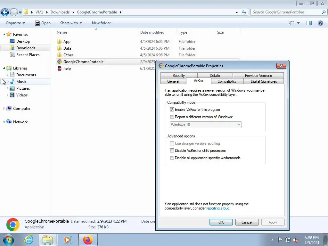Switch to the Compatibility tab

pos(227,81)
